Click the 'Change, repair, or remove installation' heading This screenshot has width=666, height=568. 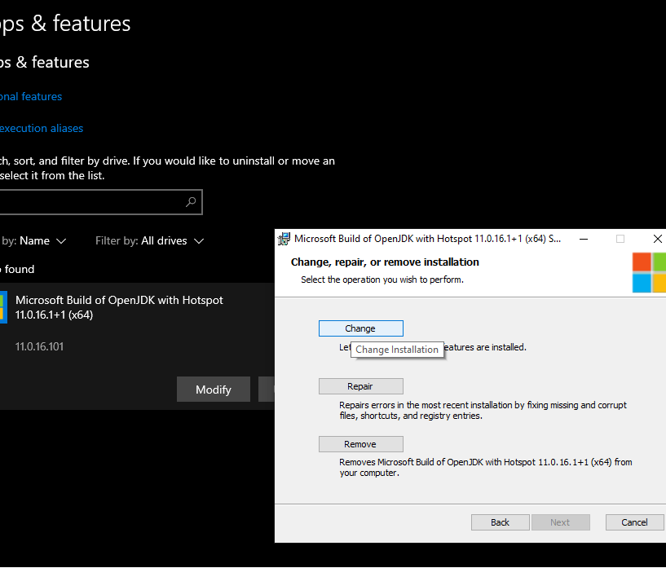385,262
